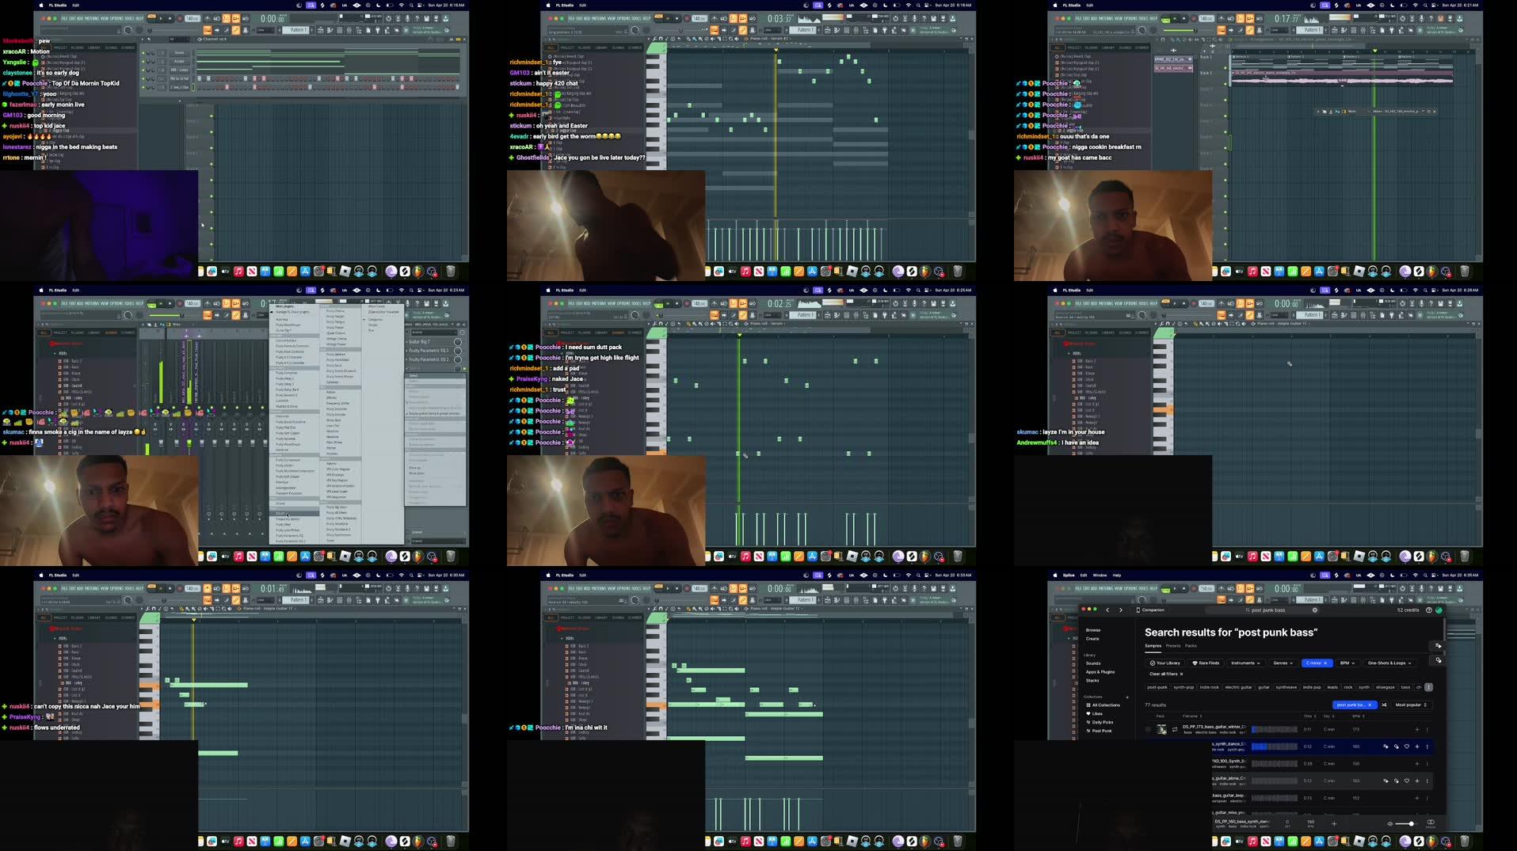Open the Splice app menu in the menu bar
Screen dimensions: 1517x851
pos(1069,576)
